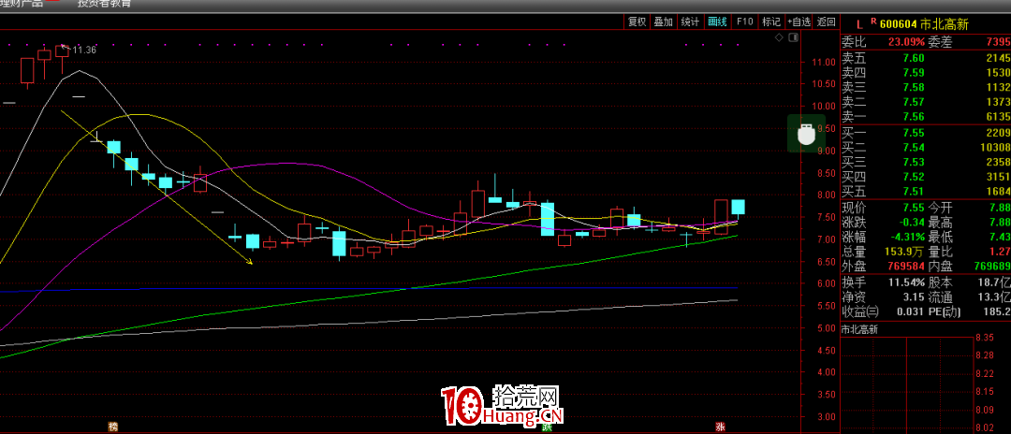
Task: Click the red L indicator beside stock code
Action: point(847,22)
